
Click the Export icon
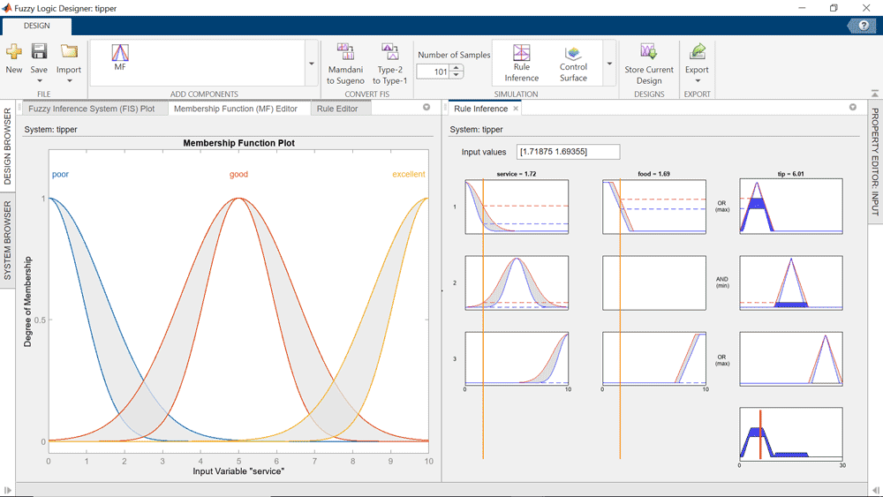pyautogui.click(x=698, y=52)
